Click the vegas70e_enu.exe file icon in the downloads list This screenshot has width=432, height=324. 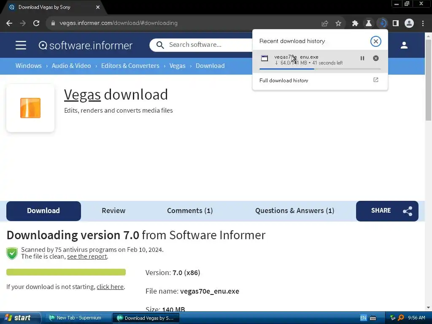(x=265, y=58)
